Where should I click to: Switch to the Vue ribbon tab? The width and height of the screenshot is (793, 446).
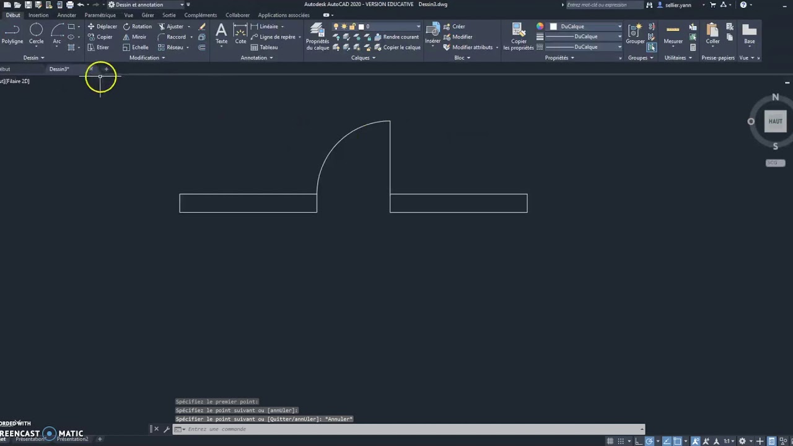point(128,15)
